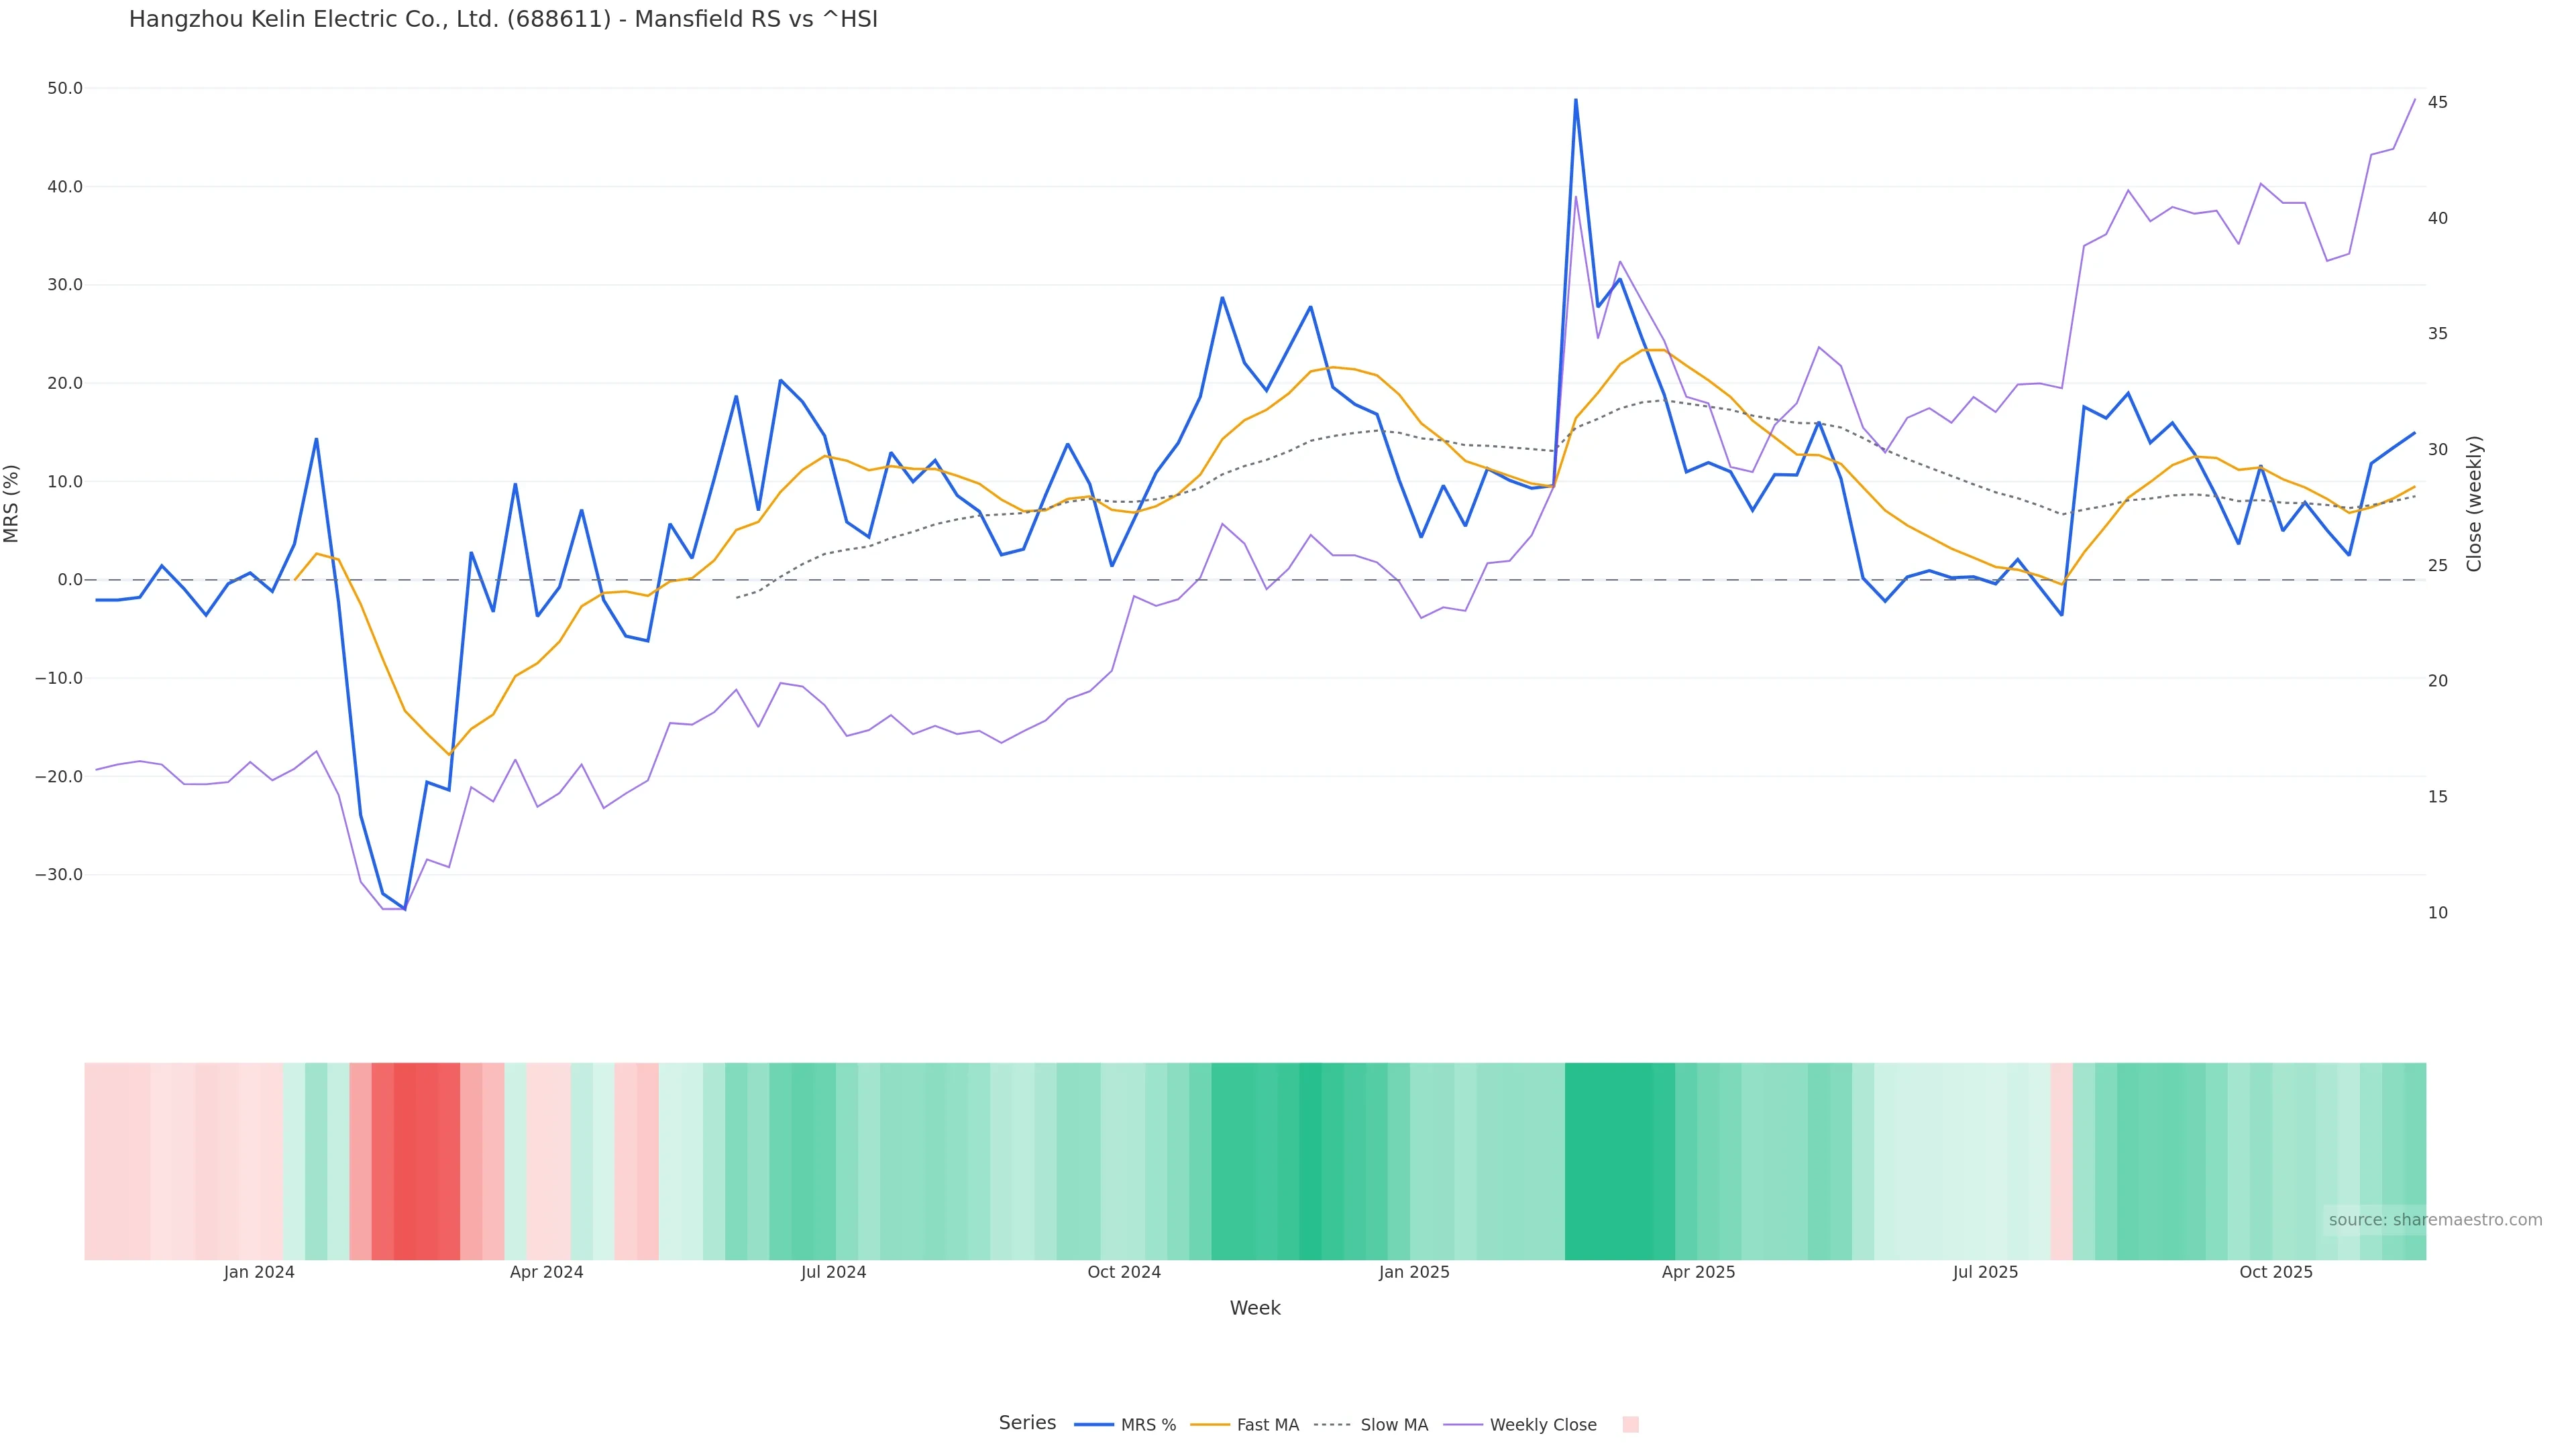Click the chart title text

click(503, 19)
